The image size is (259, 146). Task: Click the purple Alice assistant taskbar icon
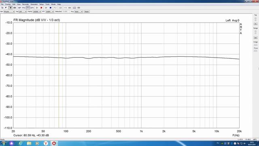[12, 143]
